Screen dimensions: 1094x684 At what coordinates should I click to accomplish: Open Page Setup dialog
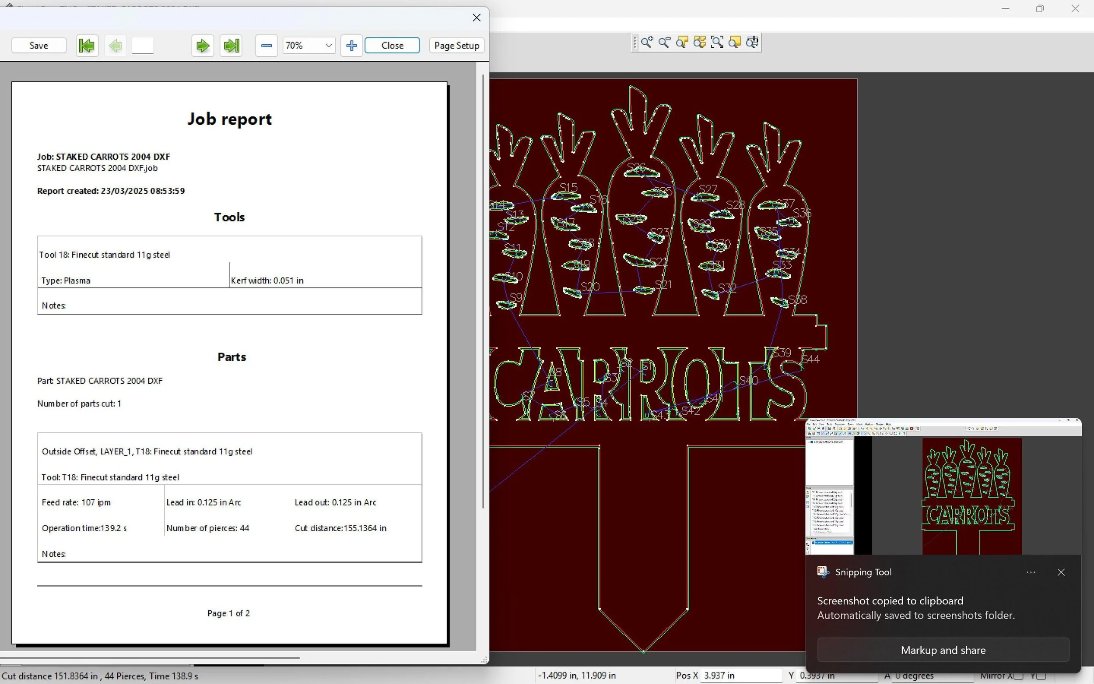pos(456,45)
